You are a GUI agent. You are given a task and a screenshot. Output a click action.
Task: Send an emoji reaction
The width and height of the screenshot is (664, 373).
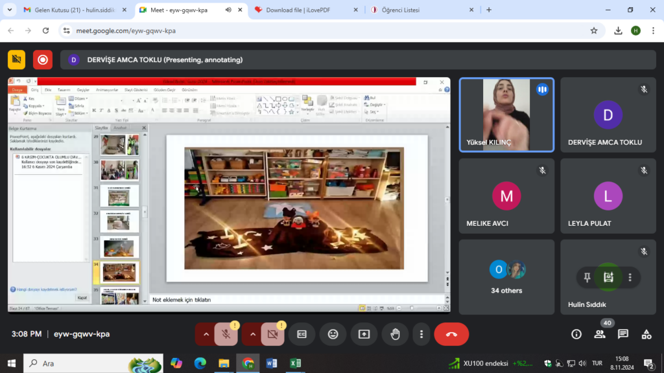tap(333, 334)
